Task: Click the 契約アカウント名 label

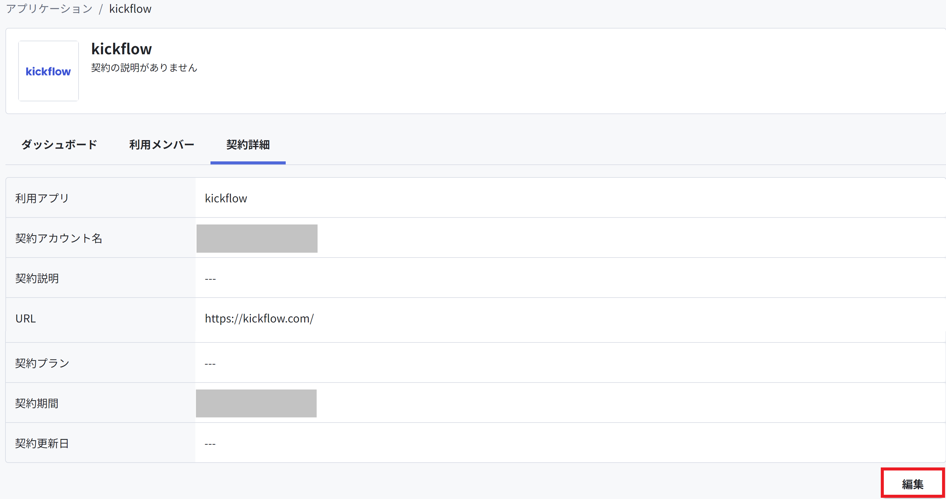Action: 59,238
